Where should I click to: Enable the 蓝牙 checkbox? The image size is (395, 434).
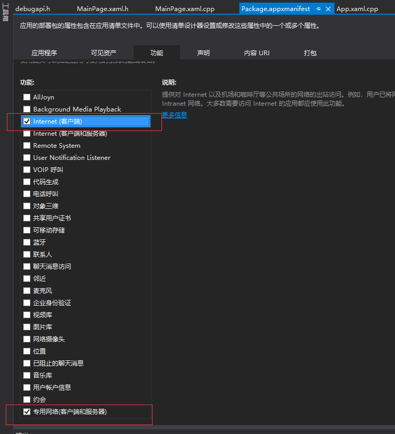coord(27,243)
